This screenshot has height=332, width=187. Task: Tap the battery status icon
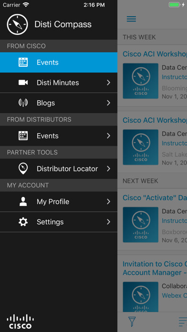pyautogui.click(x=175, y=5)
